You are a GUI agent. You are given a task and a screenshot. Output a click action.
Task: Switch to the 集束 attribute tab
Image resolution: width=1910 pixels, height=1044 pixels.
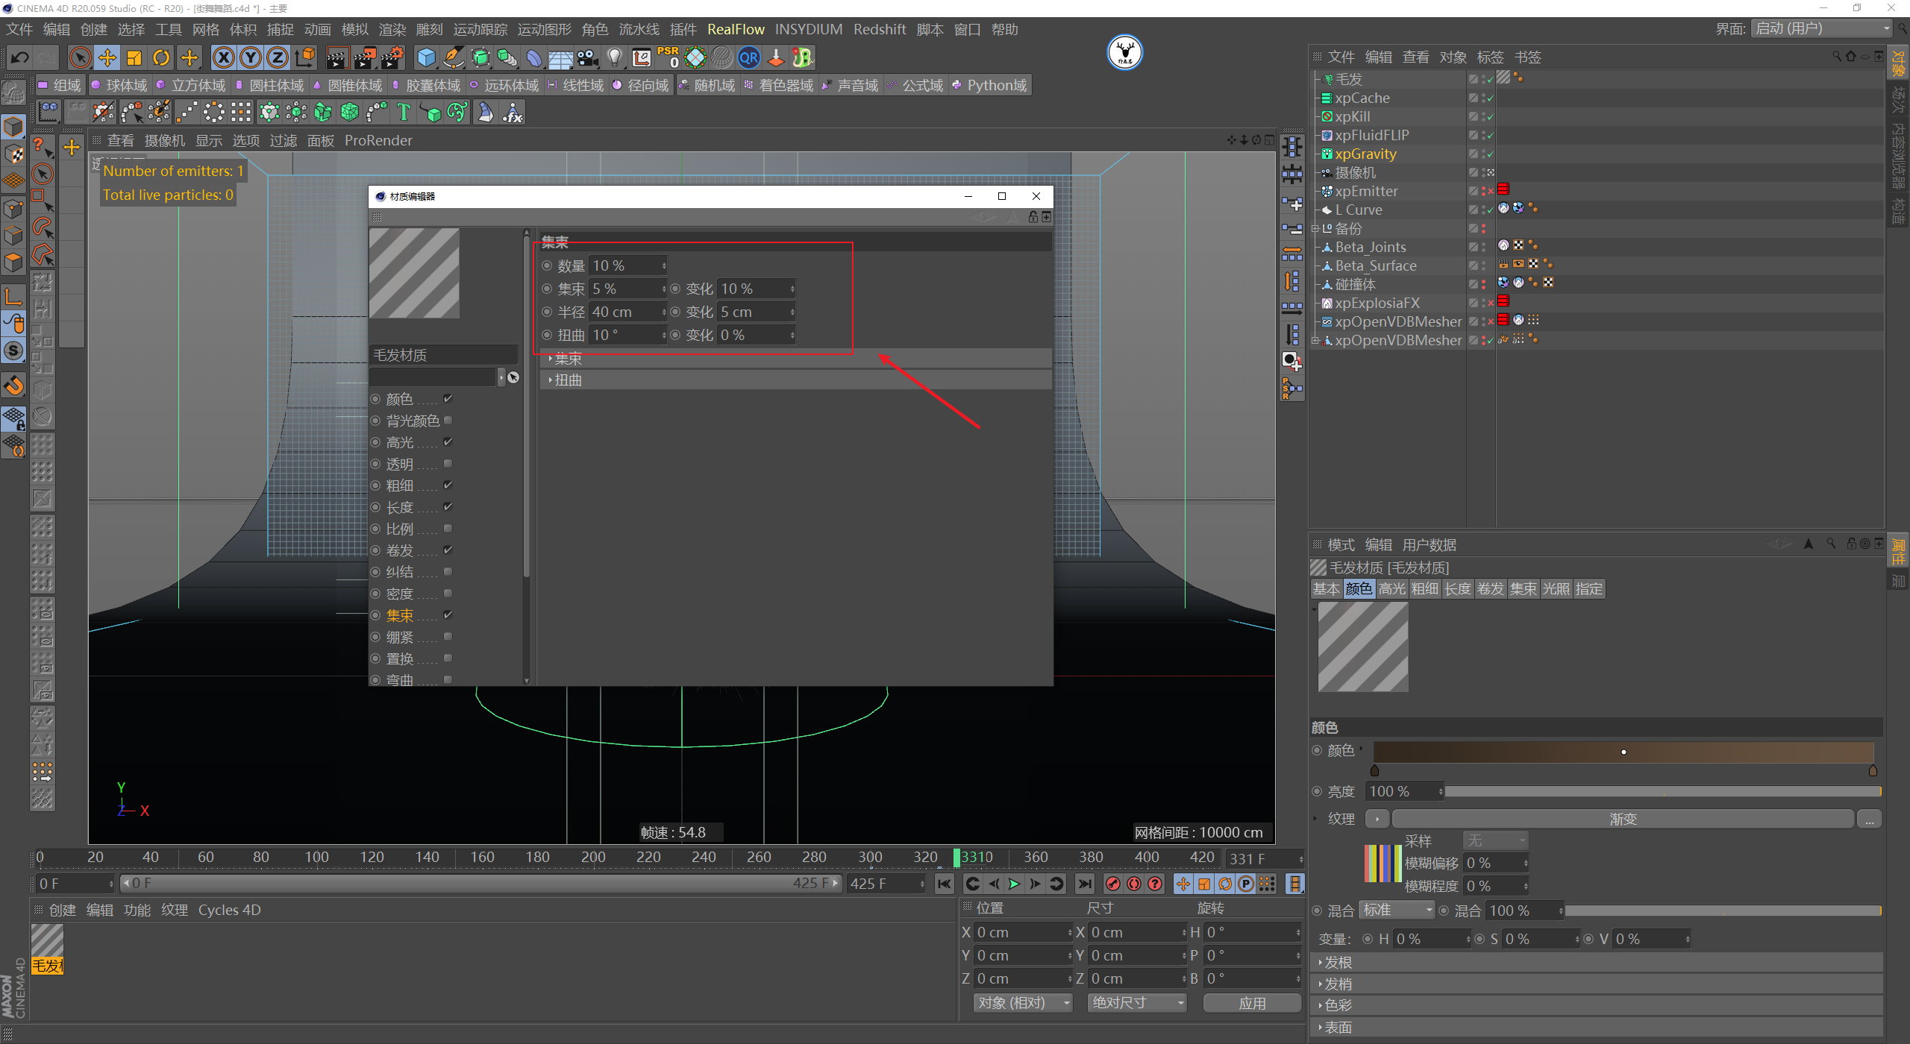click(x=1523, y=589)
